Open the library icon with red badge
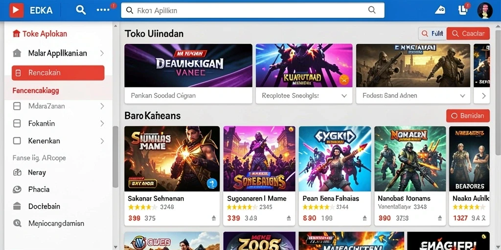The image size is (501, 250). click(x=463, y=10)
